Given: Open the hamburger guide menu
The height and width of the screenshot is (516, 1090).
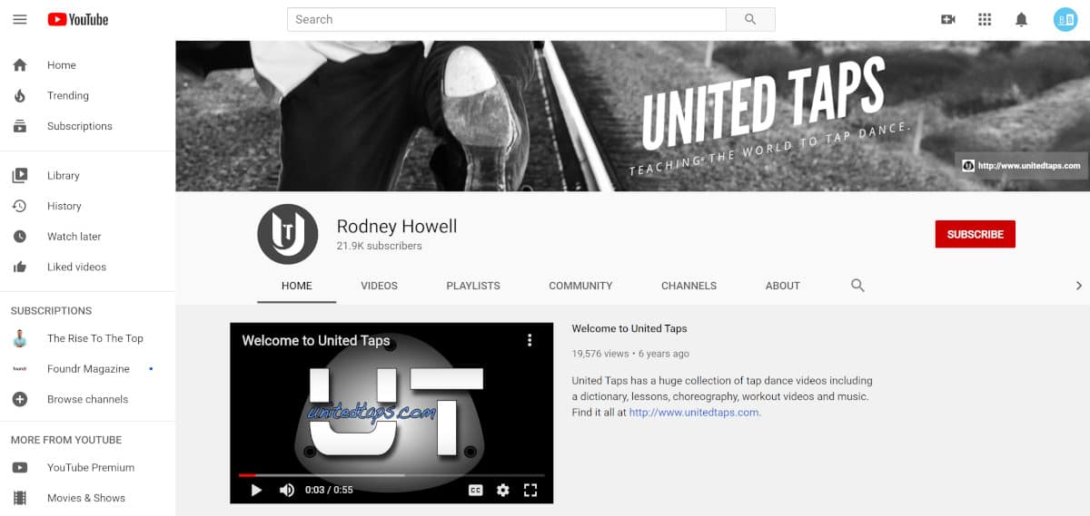Looking at the screenshot, I should click(x=20, y=19).
